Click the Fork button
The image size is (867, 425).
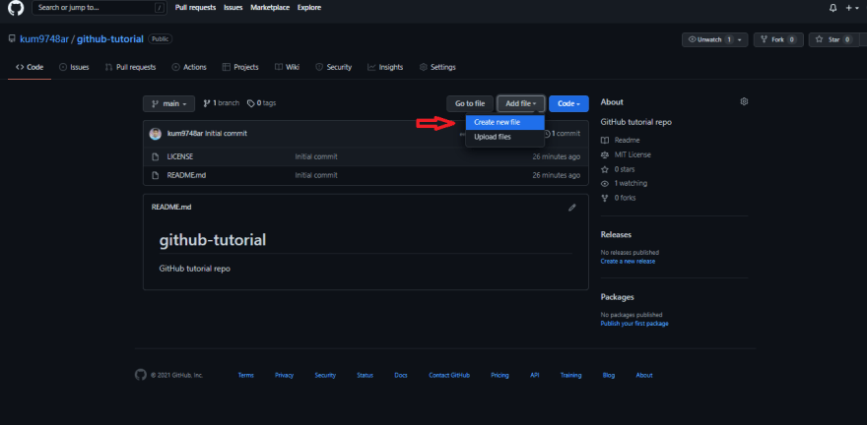(778, 39)
